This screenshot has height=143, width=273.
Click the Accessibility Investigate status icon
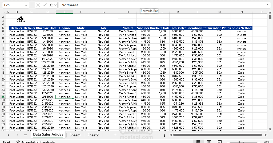click(18, 142)
